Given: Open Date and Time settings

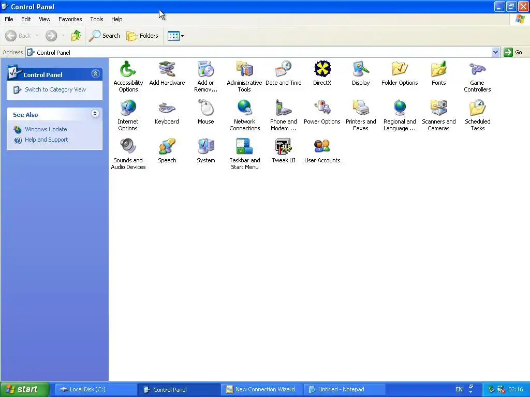Looking at the screenshot, I should 283,73.
